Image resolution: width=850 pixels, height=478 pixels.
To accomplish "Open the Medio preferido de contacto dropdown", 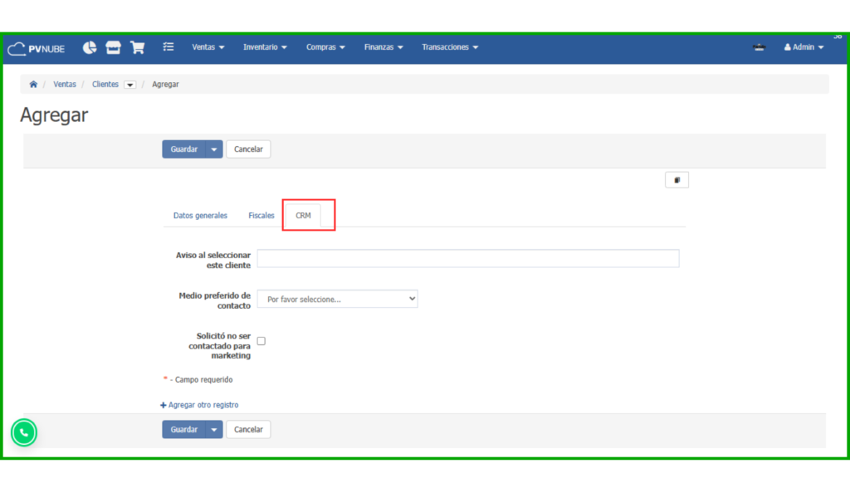I will pyautogui.click(x=337, y=298).
